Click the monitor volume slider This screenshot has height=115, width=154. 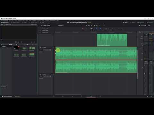(x=144, y=26)
